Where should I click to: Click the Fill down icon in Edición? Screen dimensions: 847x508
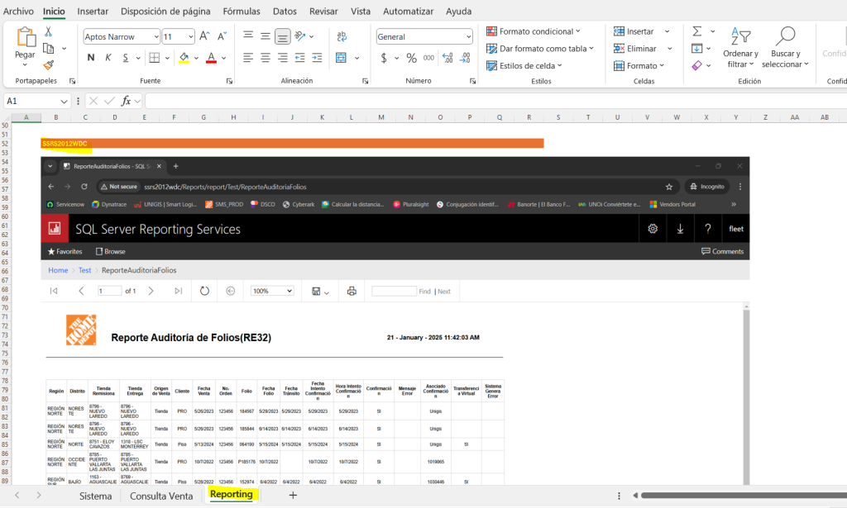pyautogui.click(x=697, y=49)
